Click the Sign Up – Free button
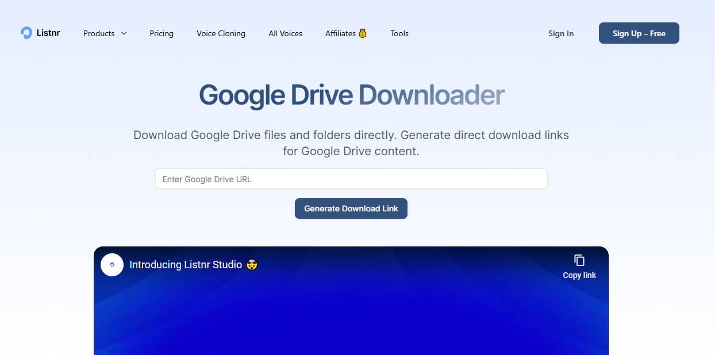This screenshot has width=715, height=355. point(639,33)
